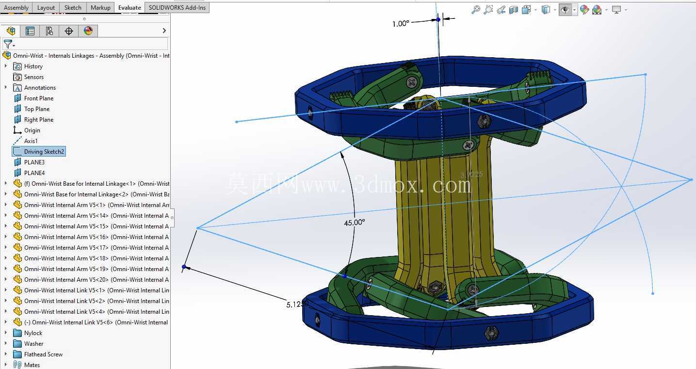
Task: Open the Assembly ribbon tab
Action: (x=16, y=7)
